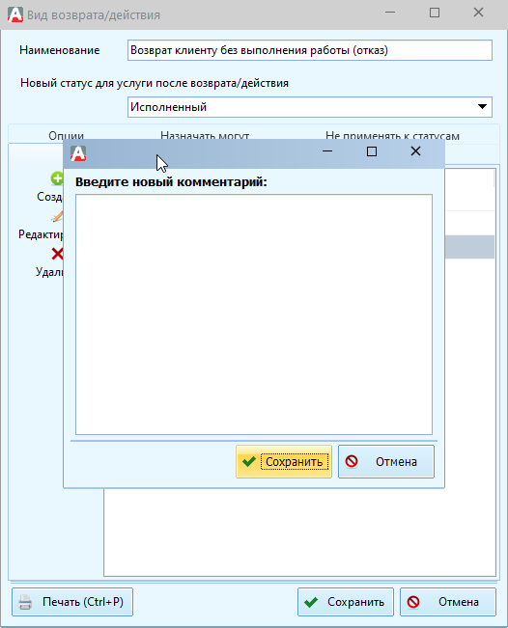Screen dimensions: 508x628
Task: Open the Назначать могут tab
Action: [205, 136]
